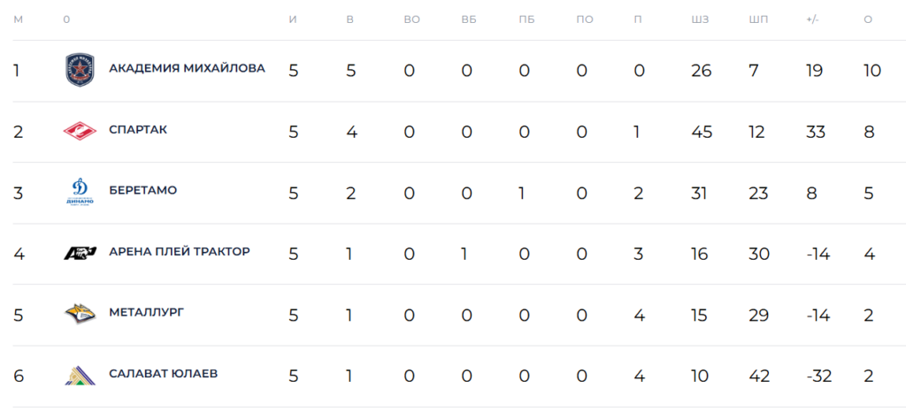Click the Динамо logo beside Беретамо
The image size is (906, 411).
(x=80, y=192)
